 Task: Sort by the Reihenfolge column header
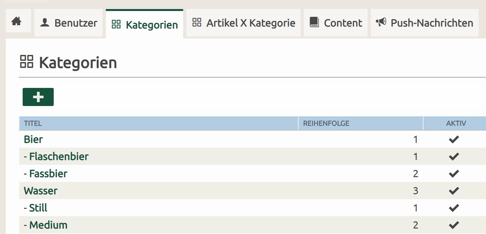(x=326, y=123)
